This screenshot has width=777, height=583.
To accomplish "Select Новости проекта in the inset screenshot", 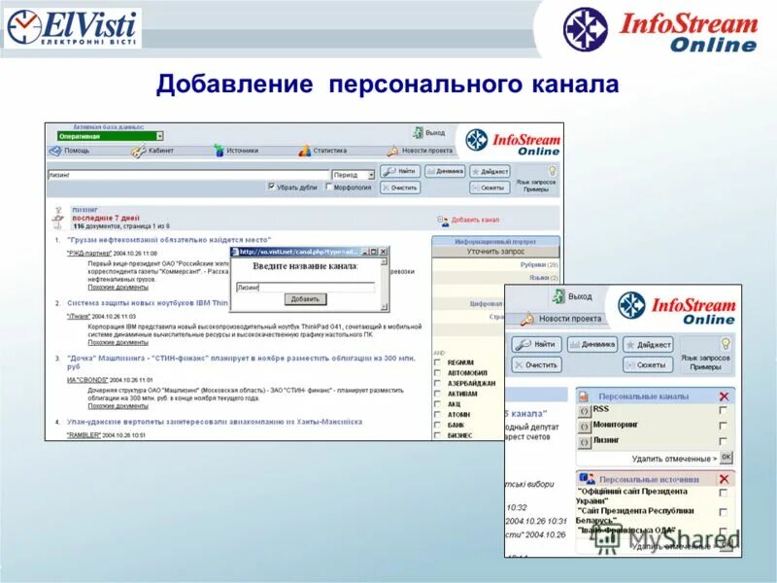I will 570,319.
